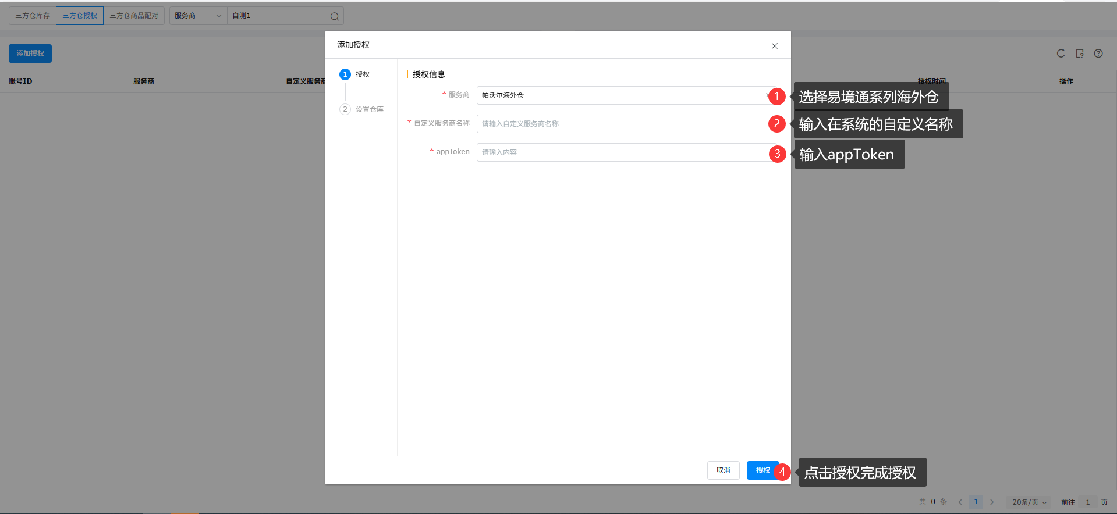The image size is (1117, 514).
Task: Click the search magnifier icon
Action: pyautogui.click(x=334, y=16)
